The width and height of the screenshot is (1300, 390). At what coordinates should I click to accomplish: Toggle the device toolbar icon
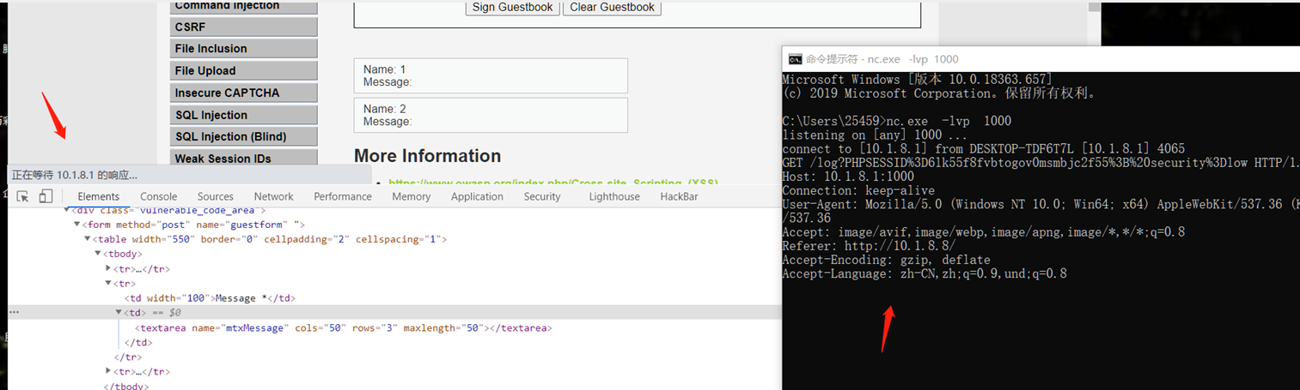pos(46,196)
